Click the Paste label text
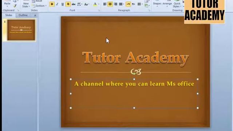 (x=7, y=4)
